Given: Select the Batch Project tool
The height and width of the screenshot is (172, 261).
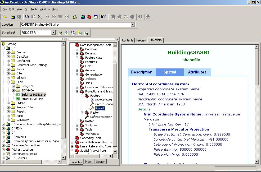Looking at the screenshot, I should tap(104, 100).
